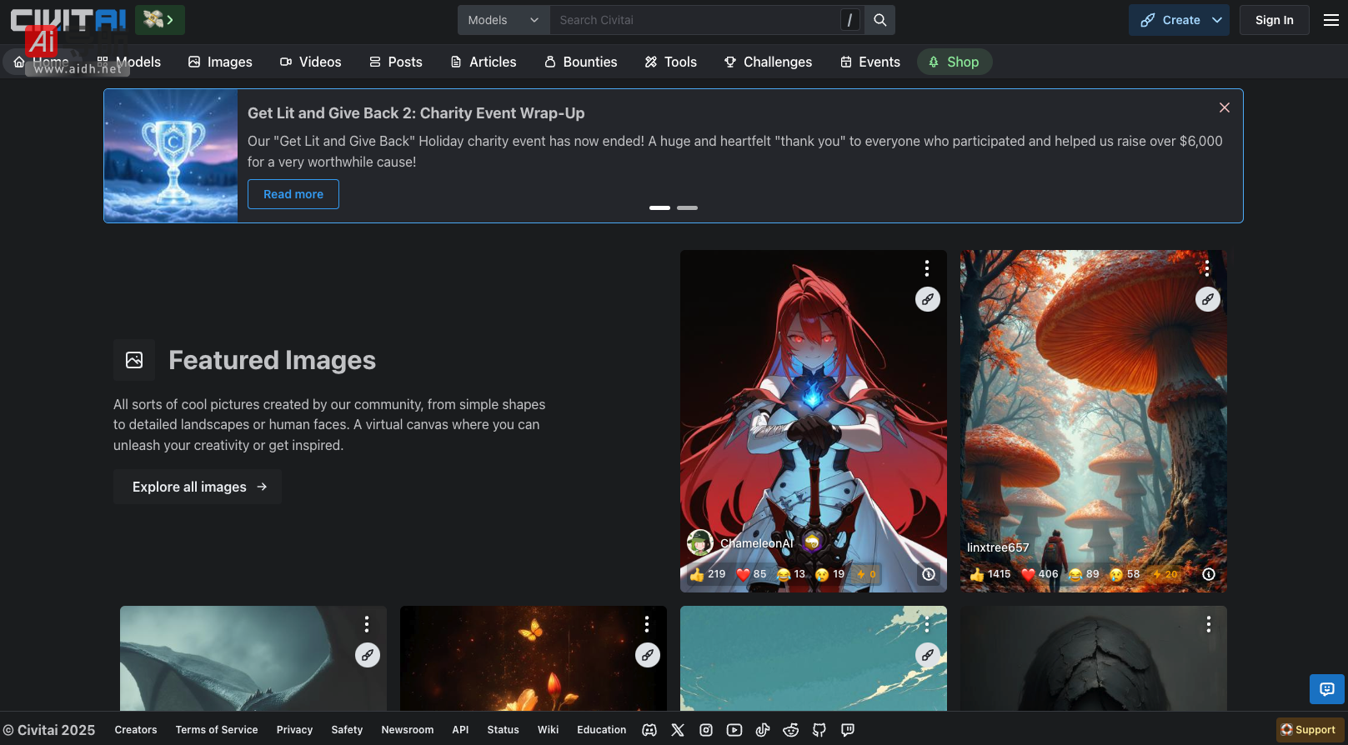The image size is (1348, 745).
Task: Open the hamburger menu icon
Action: point(1330,20)
